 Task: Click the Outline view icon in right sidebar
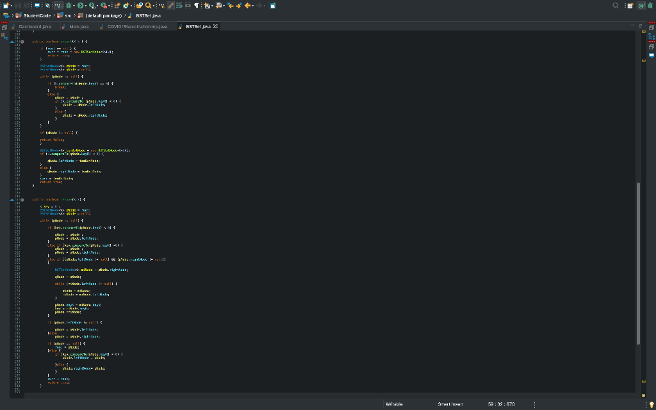652,37
